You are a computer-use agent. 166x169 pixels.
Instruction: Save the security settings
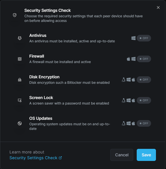146,155
